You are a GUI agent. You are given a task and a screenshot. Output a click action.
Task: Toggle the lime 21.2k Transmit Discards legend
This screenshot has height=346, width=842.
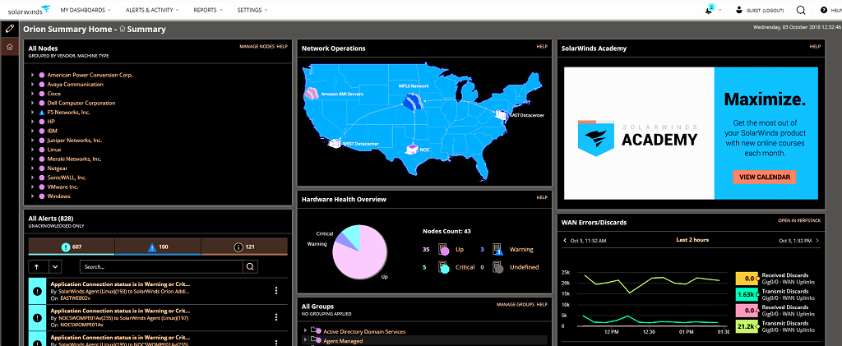(747, 325)
